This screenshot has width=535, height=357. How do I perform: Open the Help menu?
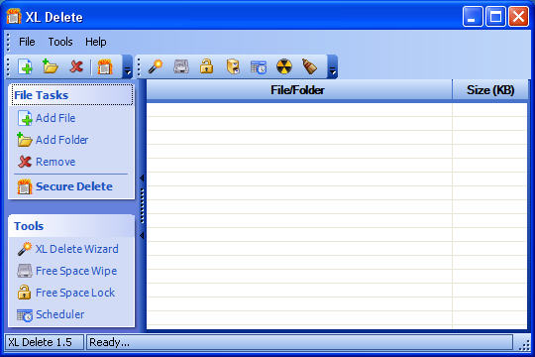pos(96,42)
